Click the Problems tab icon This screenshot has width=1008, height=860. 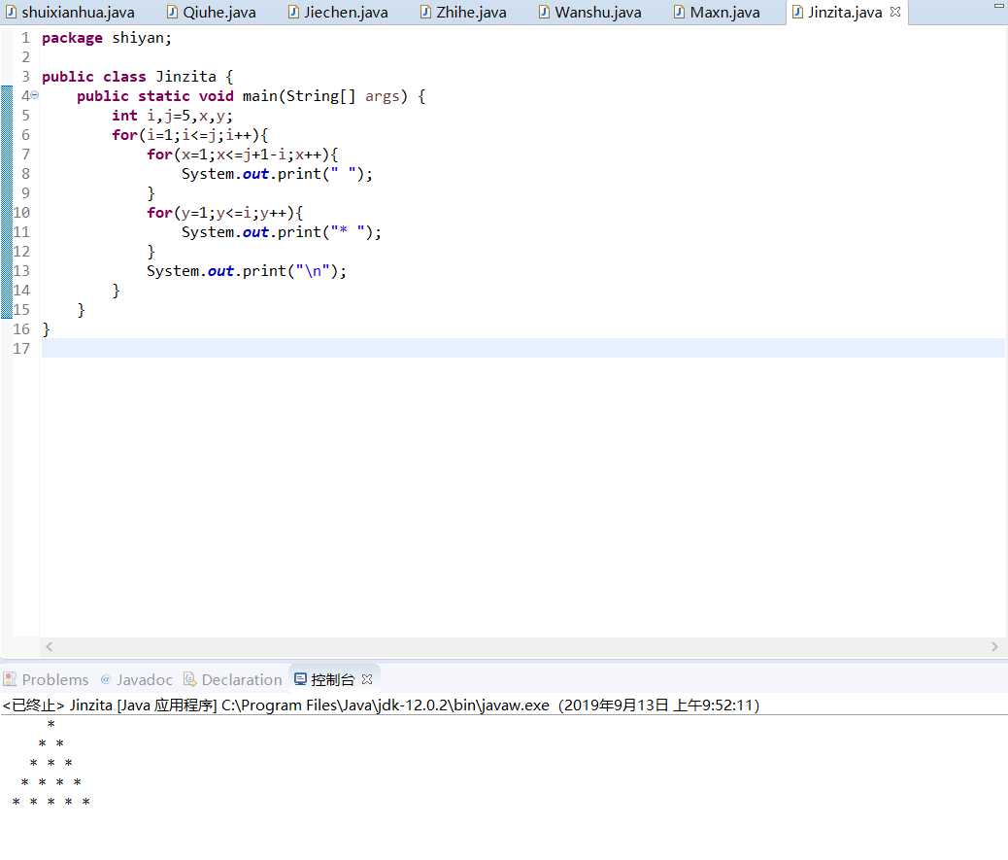click(10, 679)
